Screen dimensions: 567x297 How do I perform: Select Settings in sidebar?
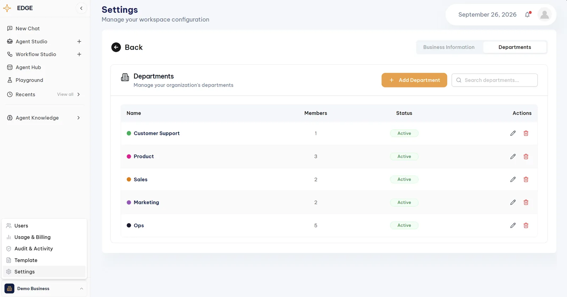44,272
